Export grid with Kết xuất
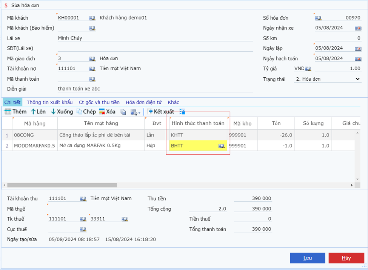 click(160, 112)
